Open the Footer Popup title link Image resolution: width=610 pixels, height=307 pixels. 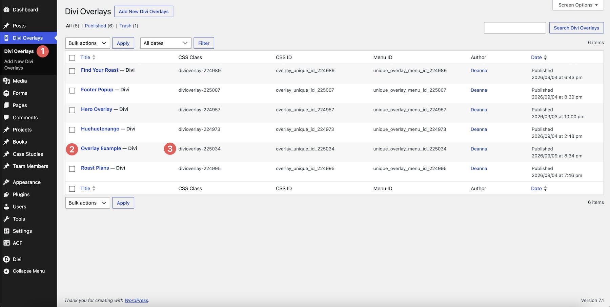click(x=97, y=90)
